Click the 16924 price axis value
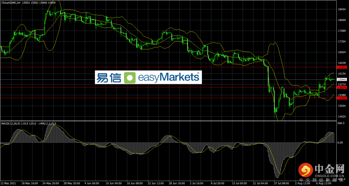Image resolution: width=349 pixels, height=186 pixels. click(342, 52)
